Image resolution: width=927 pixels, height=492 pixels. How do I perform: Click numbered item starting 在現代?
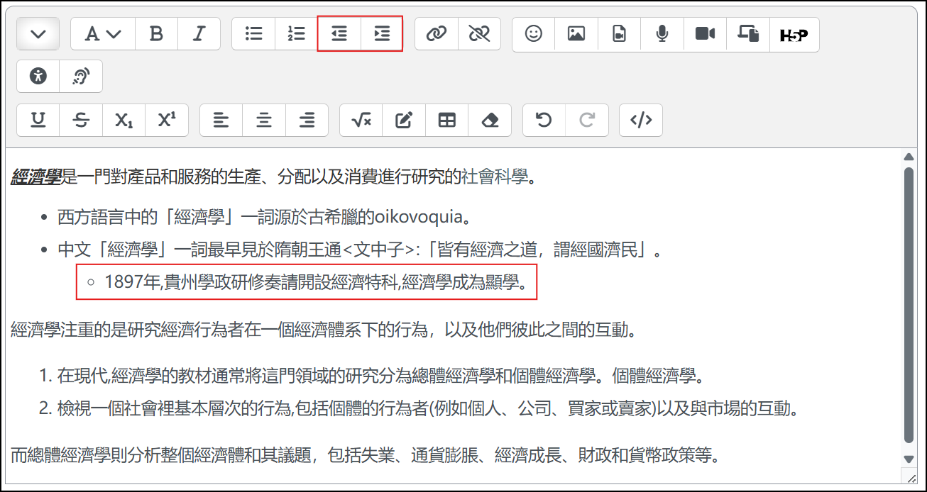[381, 375]
